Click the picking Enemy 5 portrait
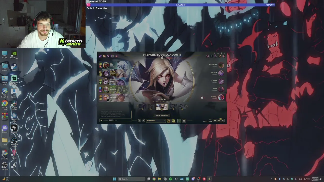The image size is (324, 182). 221,97
